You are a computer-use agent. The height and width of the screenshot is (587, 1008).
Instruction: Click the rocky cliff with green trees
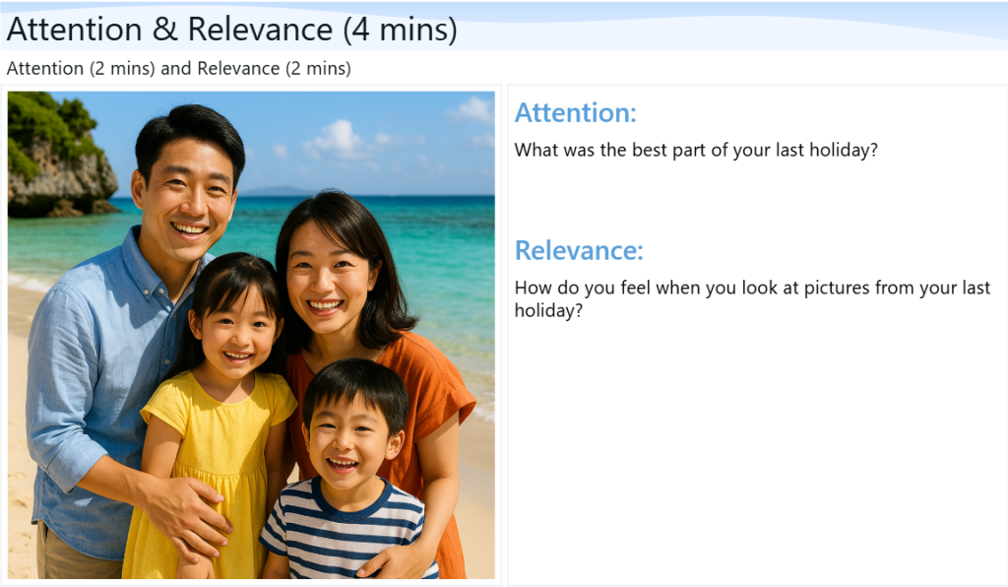pos(61,167)
